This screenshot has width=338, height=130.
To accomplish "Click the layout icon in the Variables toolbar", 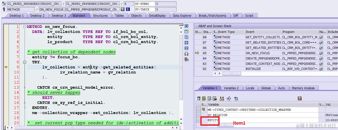I will [x=236, y=98].
